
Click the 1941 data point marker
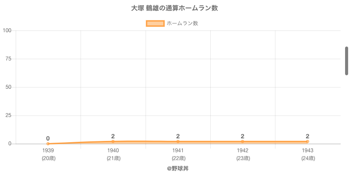click(x=178, y=141)
